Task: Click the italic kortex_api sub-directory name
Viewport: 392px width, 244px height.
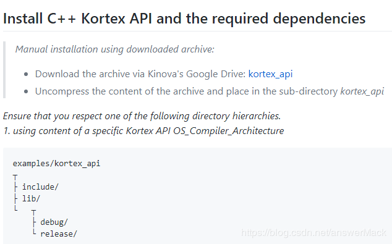Action: point(362,91)
